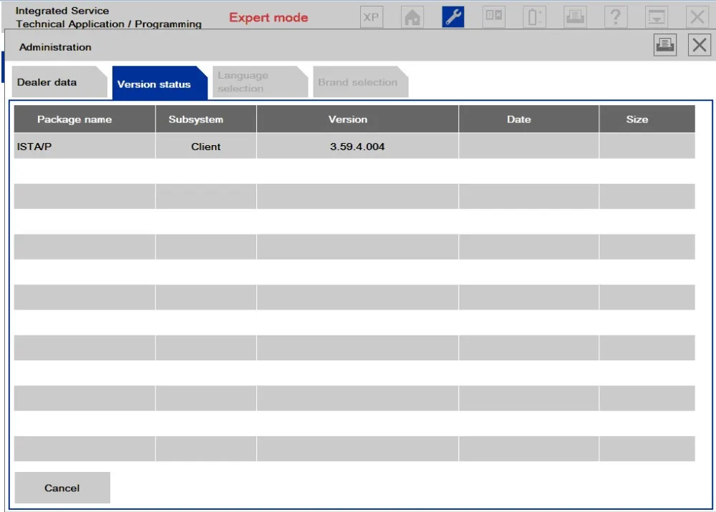Viewport: 716px width, 512px height.
Task: Open help with the question mark icon
Action: pos(616,17)
